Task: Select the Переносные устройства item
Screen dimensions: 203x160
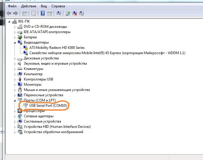Action: 43,95
